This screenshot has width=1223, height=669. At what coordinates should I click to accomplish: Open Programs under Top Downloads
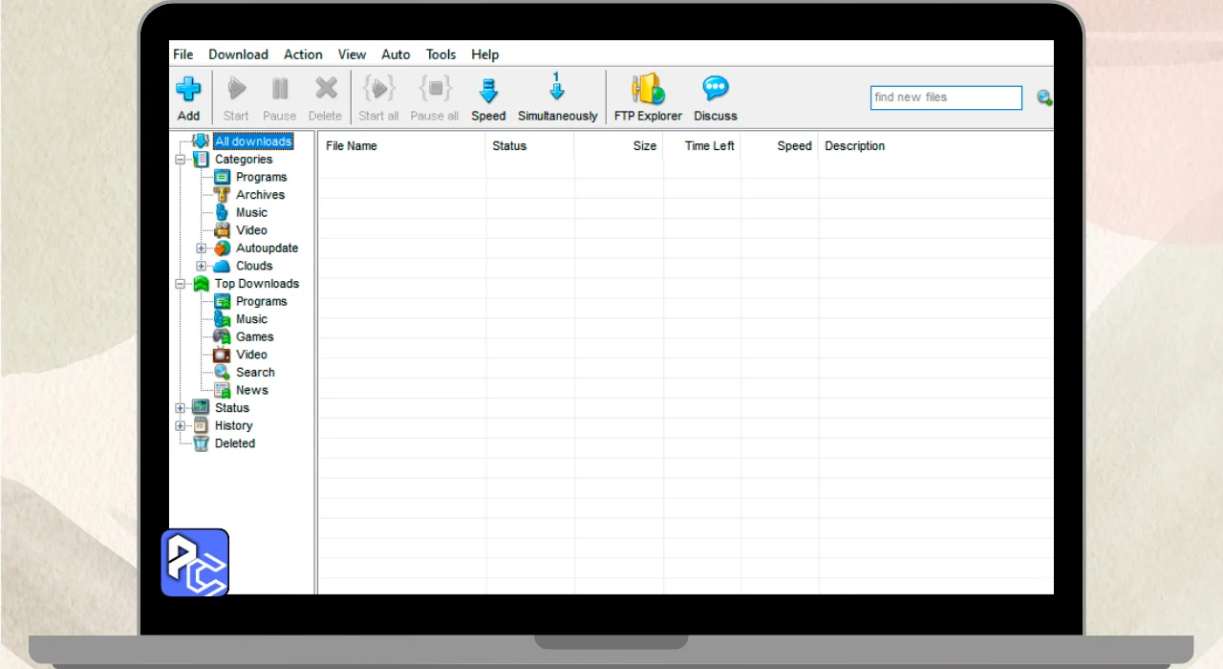[x=262, y=301]
